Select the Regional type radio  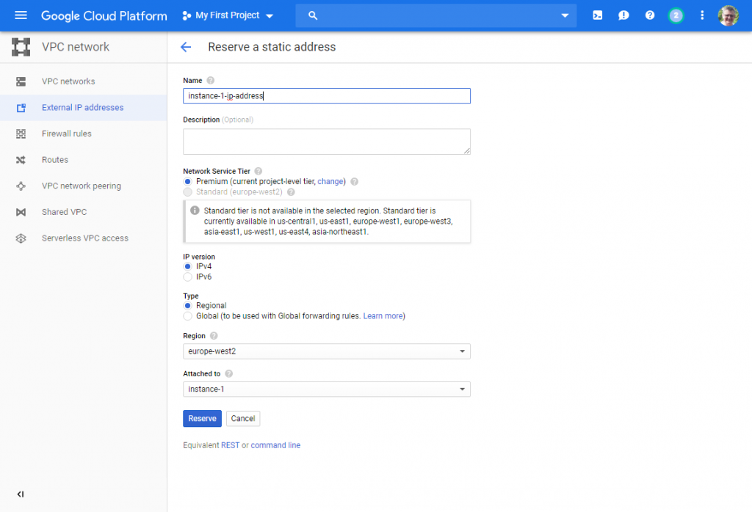tap(187, 306)
